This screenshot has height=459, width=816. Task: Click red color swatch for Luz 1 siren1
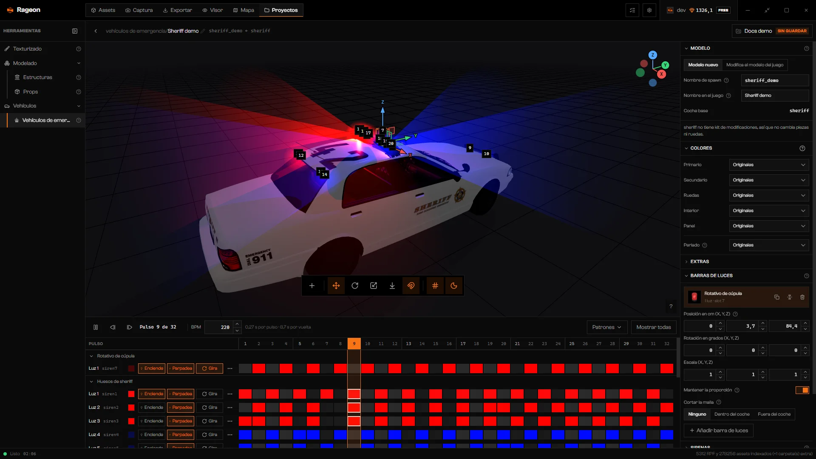[x=131, y=394]
